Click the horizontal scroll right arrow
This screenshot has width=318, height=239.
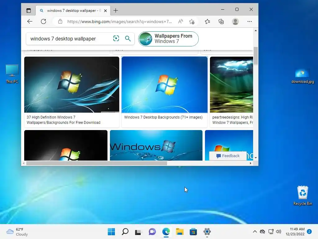(251, 163)
